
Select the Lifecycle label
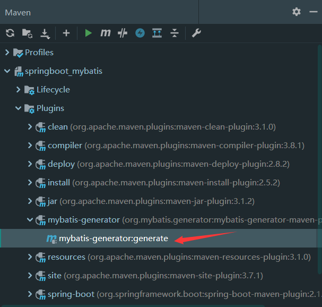[x=53, y=90]
